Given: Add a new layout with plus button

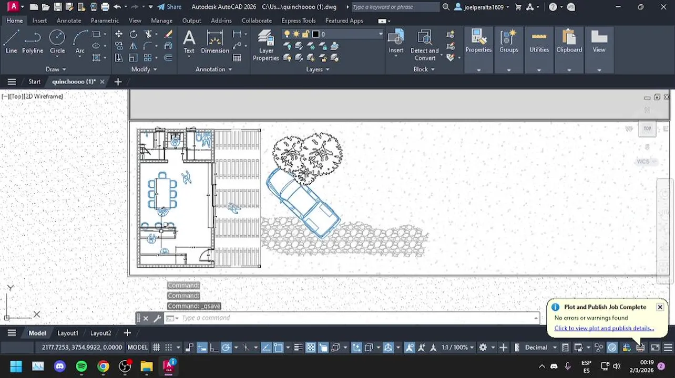Looking at the screenshot, I should point(127,333).
